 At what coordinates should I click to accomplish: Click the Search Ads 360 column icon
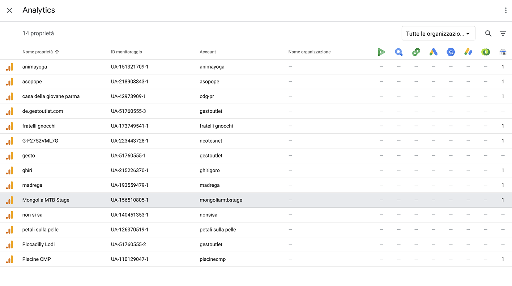coord(398,52)
